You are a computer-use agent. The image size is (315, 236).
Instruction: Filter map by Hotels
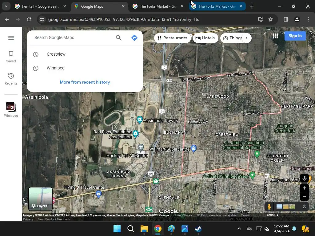(x=205, y=38)
